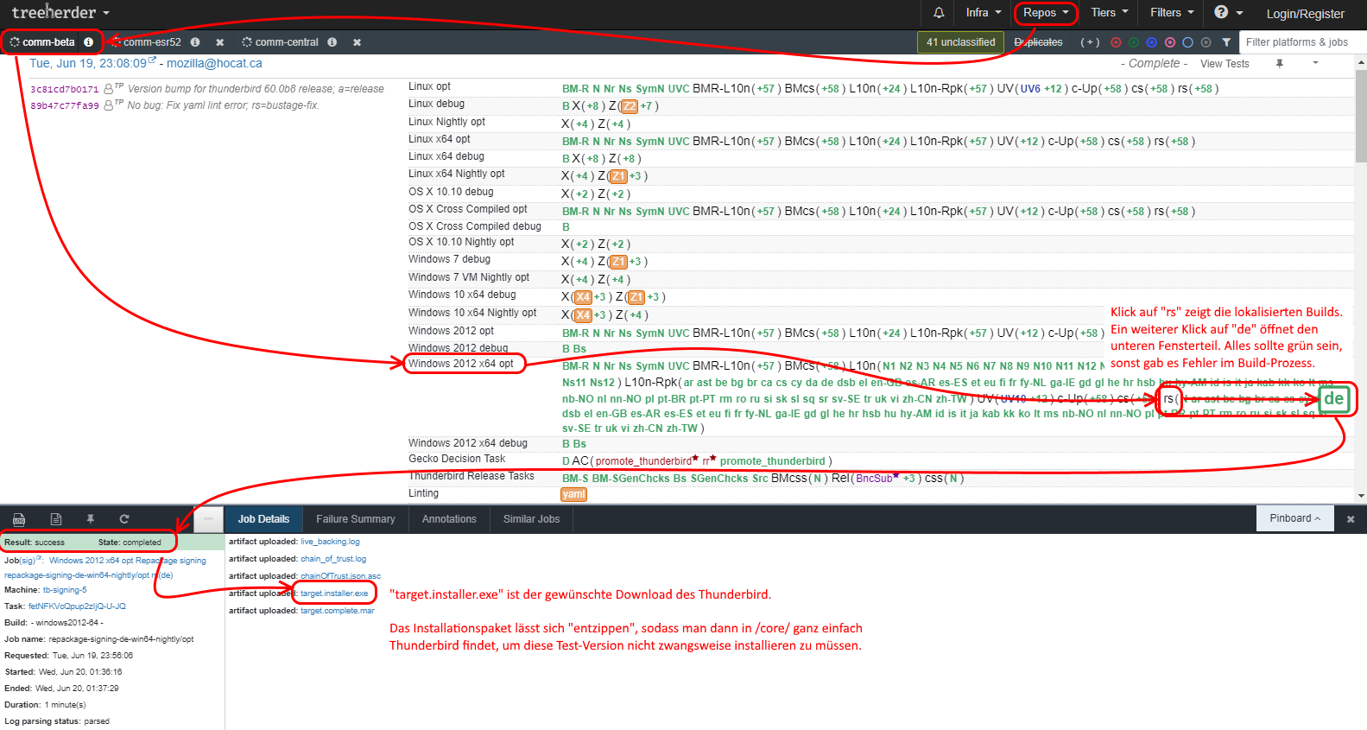Screen dimensions: 1367x730
Task: Click the orange yaml Linting job
Action: tap(573, 494)
